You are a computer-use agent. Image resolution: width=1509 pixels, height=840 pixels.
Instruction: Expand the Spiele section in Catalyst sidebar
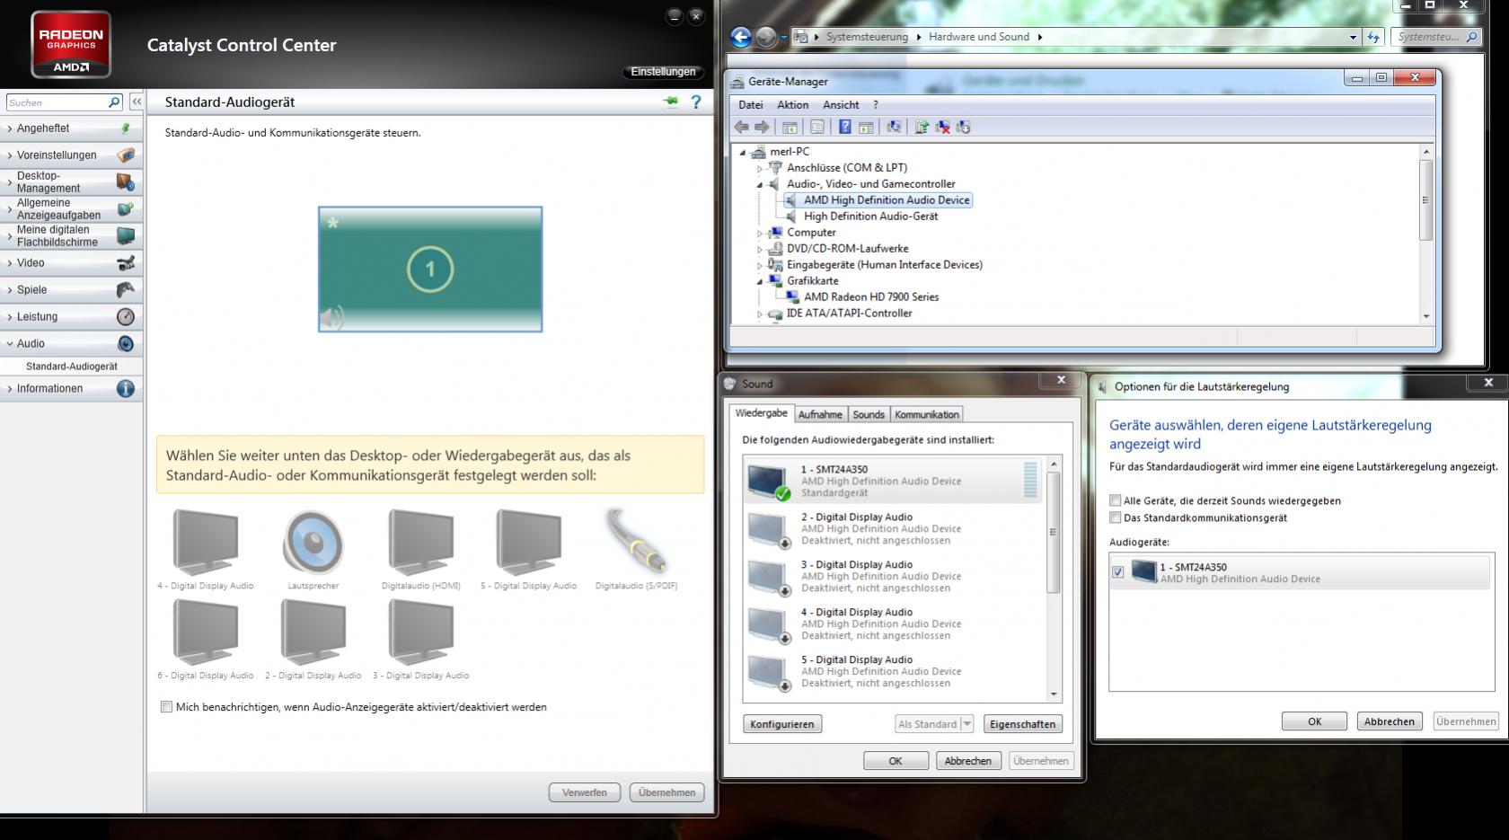point(71,290)
